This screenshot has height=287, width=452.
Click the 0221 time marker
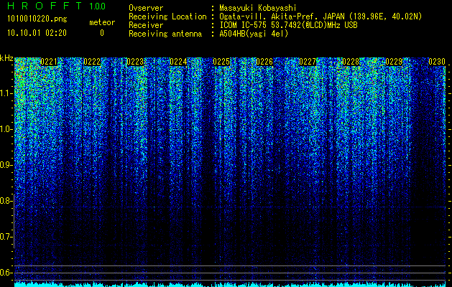pyautogui.click(x=49, y=62)
